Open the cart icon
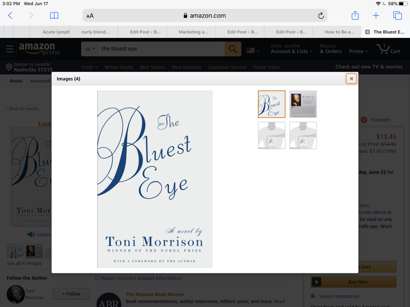Viewport: 410px width, 307px height. tap(388, 49)
